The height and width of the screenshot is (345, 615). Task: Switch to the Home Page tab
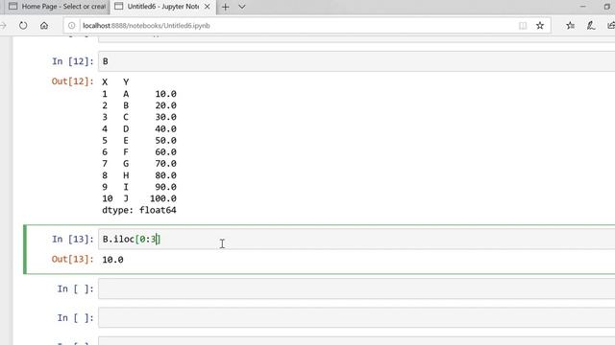58,7
